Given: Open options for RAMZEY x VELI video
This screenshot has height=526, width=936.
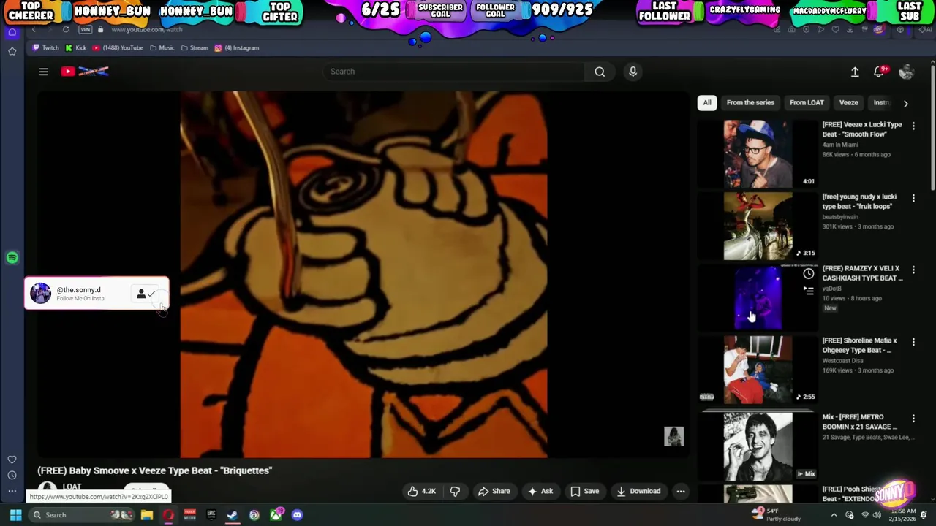Looking at the screenshot, I should [x=913, y=270].
